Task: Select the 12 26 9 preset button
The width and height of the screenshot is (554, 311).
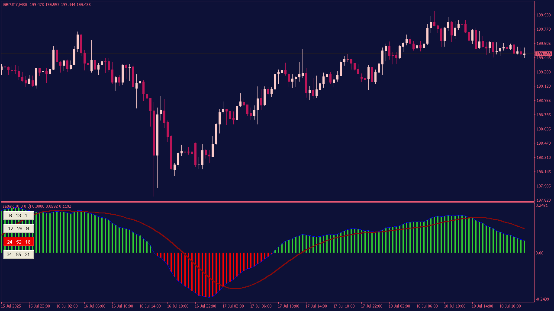Action: pos(18,228)
